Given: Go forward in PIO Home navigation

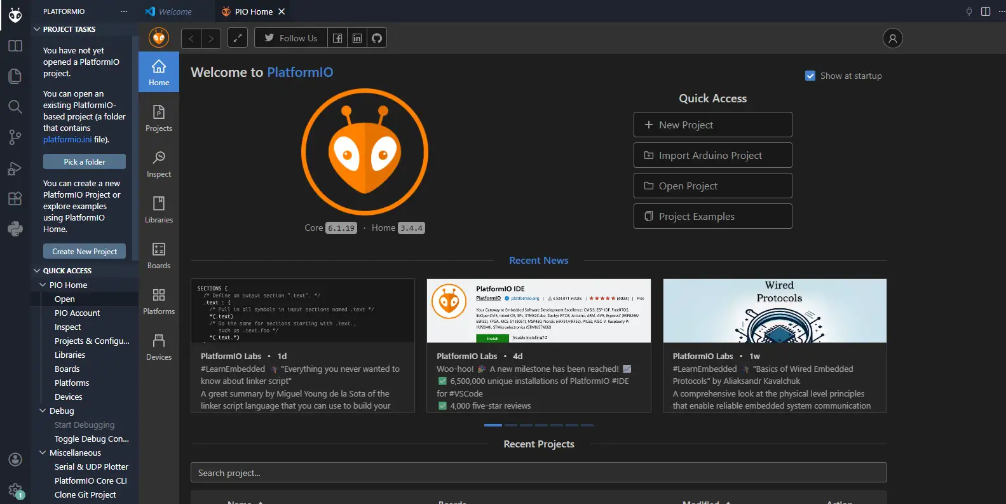Looking at the screenshot, I should (x=212, y=38).
